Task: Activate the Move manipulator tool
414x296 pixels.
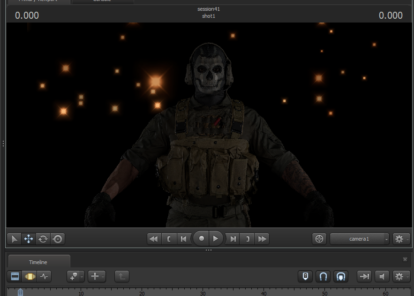Action: [29, 239]
